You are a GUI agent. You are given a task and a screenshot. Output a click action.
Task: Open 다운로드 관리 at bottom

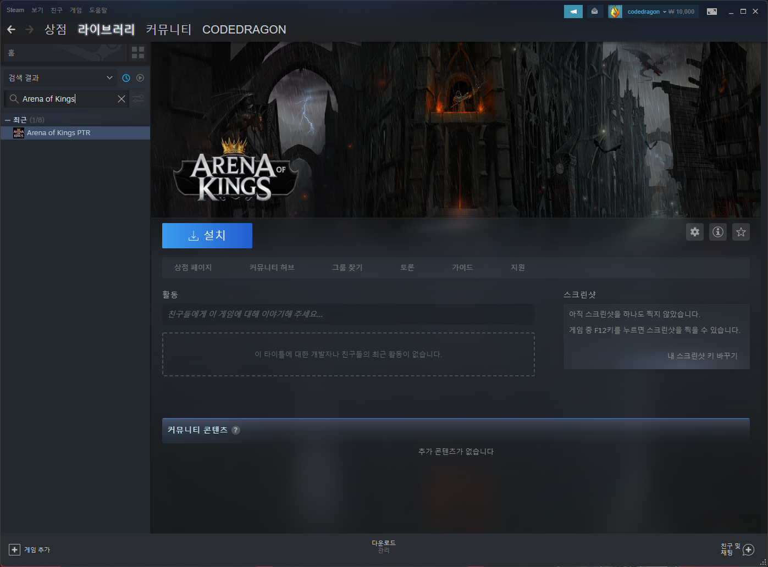(x=384, y=547)
